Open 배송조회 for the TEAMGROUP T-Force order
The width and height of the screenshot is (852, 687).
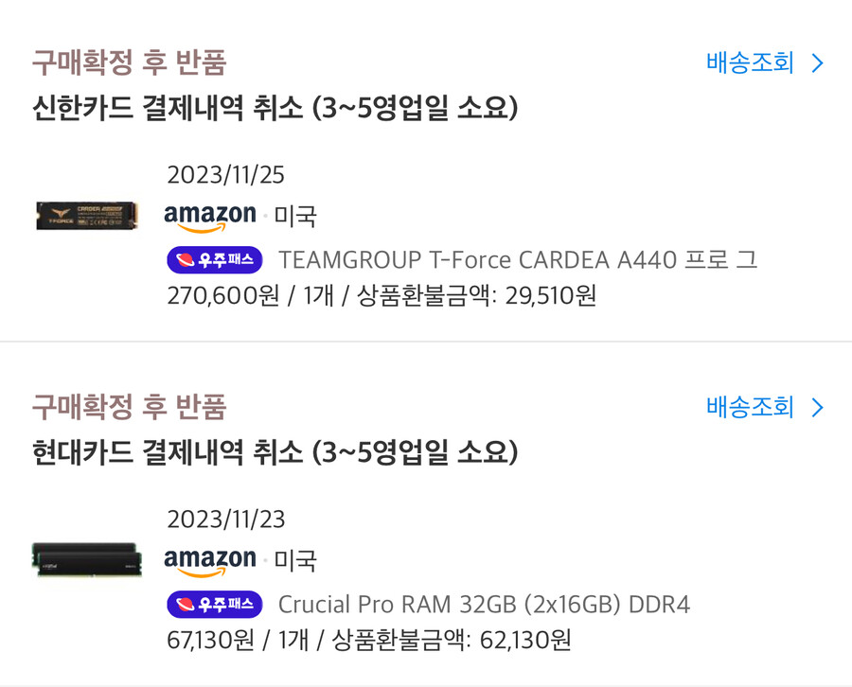point(750,63)
